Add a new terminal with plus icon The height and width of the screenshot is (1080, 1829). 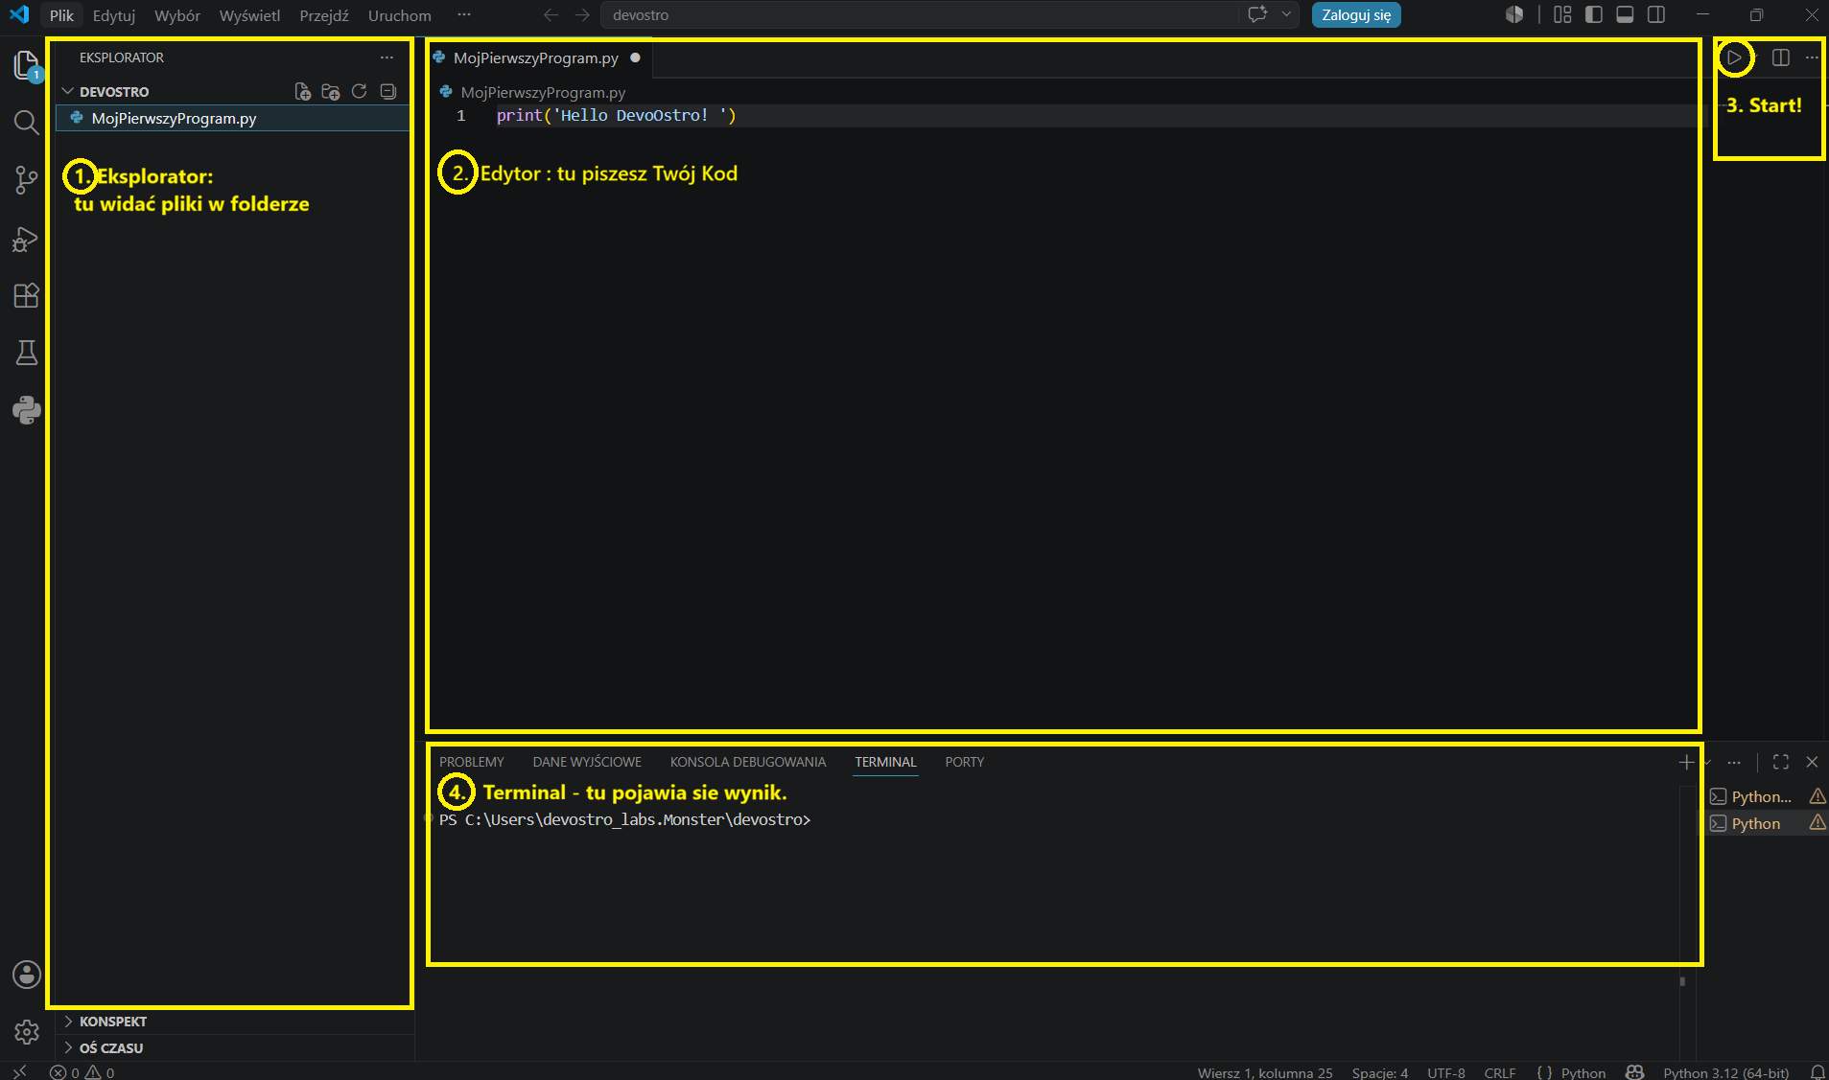click(1686, 763)
